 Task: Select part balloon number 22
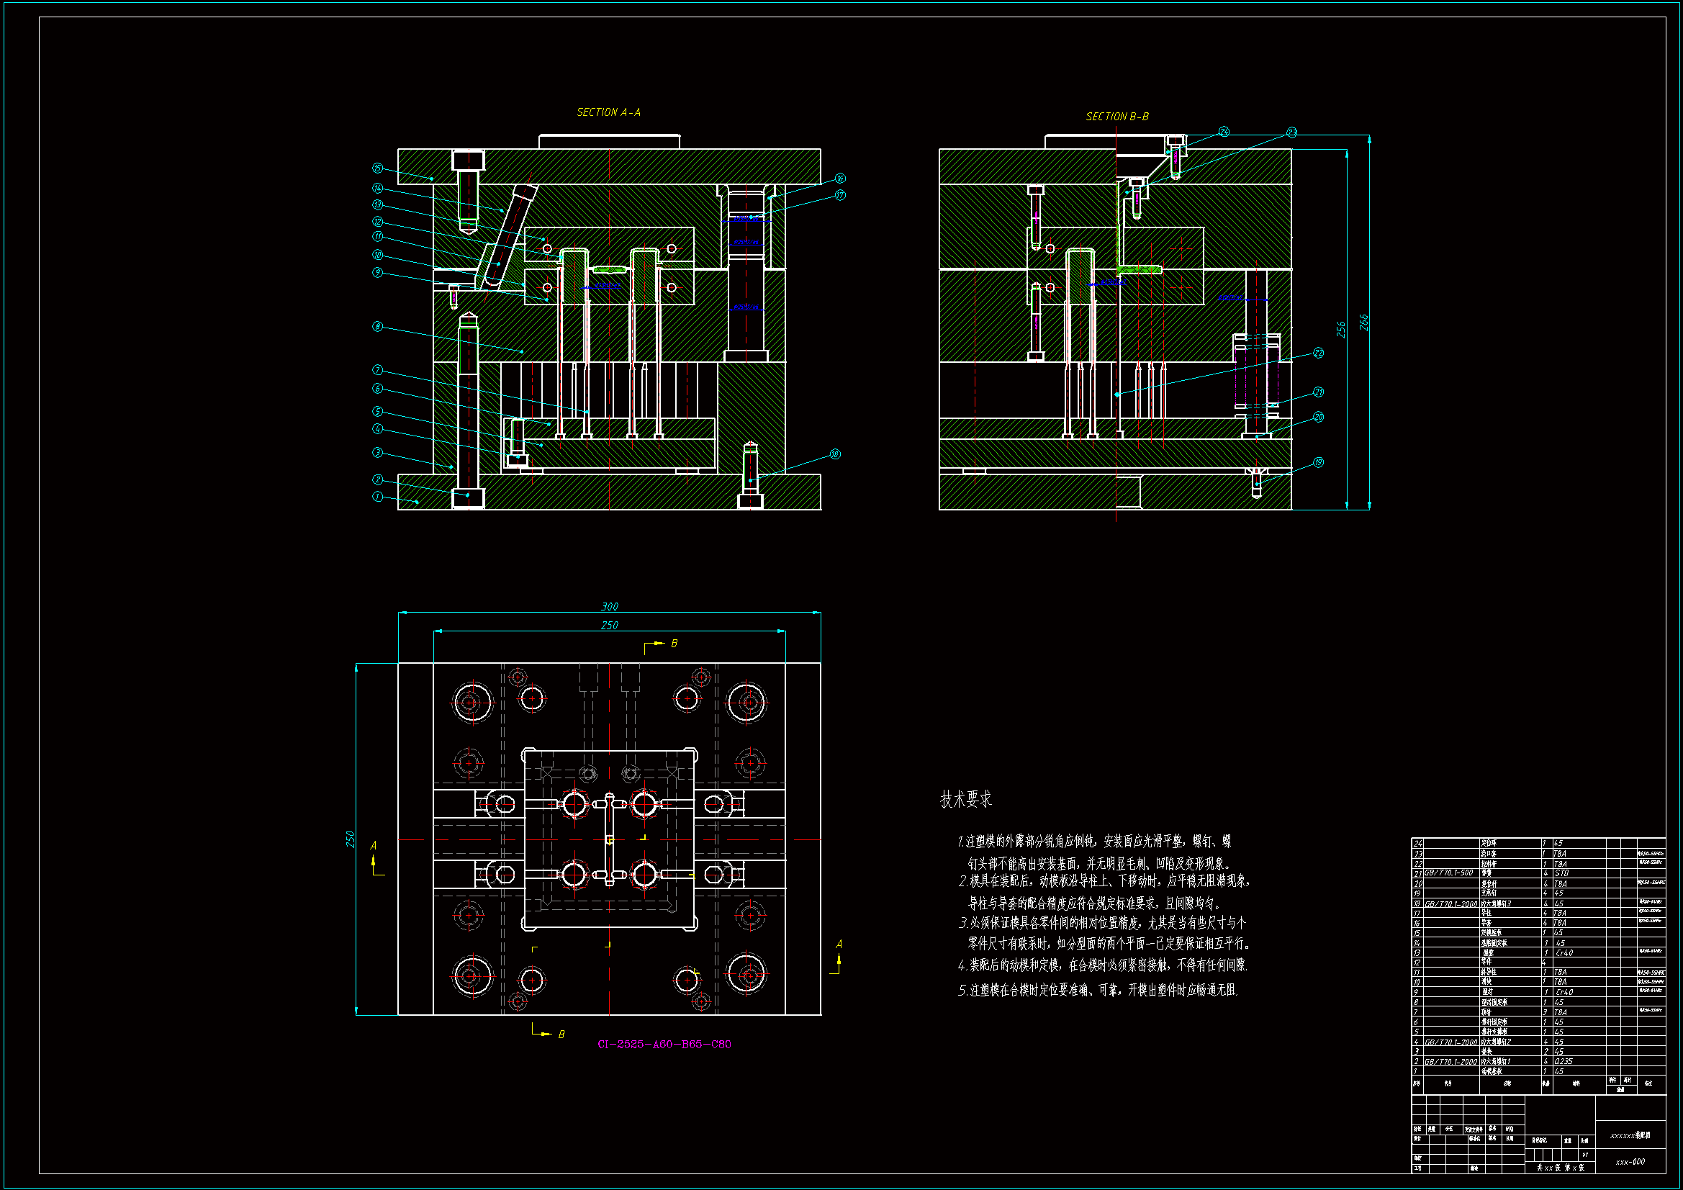(1319, 353)
